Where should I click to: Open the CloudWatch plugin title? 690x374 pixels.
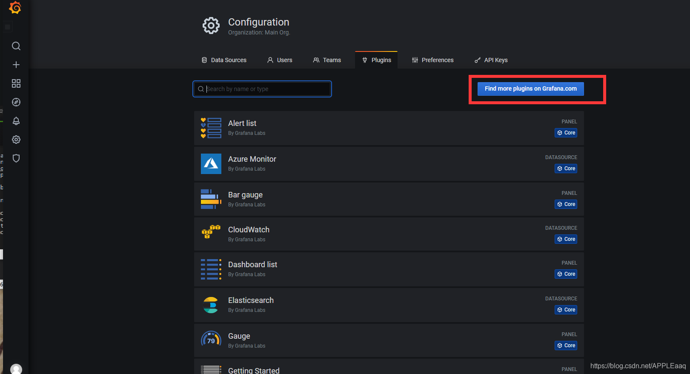[x=249, y=230]
